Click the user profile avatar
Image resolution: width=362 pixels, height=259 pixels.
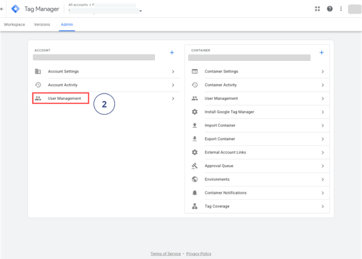354,9
